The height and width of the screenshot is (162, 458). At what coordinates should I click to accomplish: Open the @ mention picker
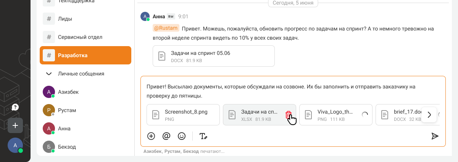click(166, 136)
